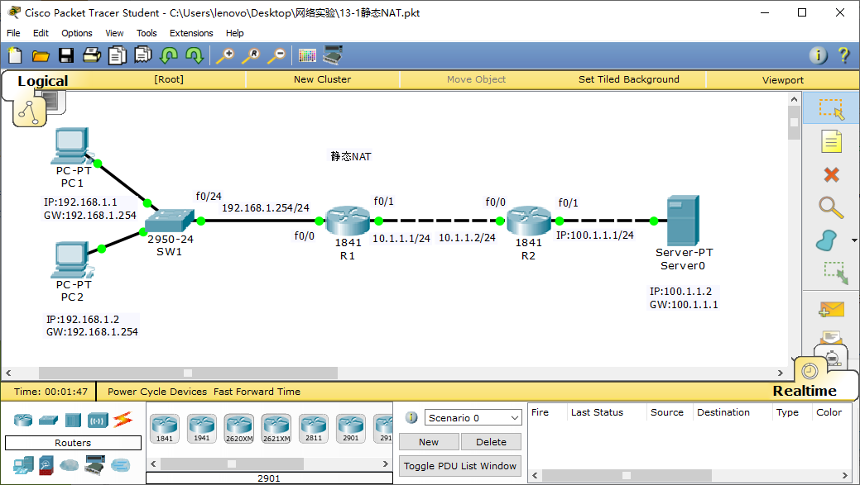Open the Edit menu
This screenshot has height=485, width=860.
click(x=41, y=33)
